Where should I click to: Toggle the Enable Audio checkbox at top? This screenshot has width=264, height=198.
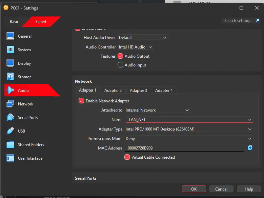pyautogui.click(x=78, y=29)
